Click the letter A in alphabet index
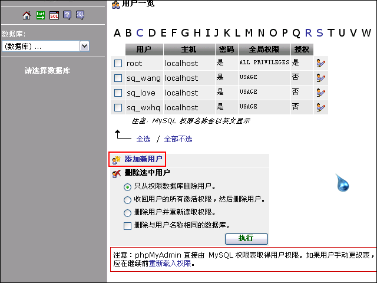This screenshot has width=377, height=283. [x=117, y=33]
